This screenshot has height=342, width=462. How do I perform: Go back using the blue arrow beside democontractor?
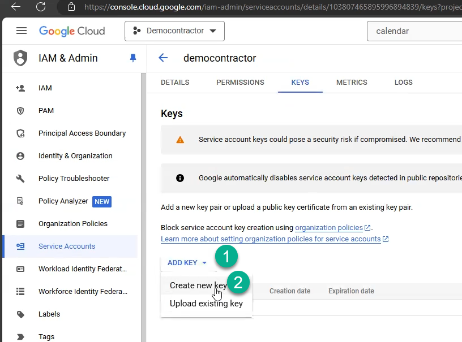click(163, 58)
